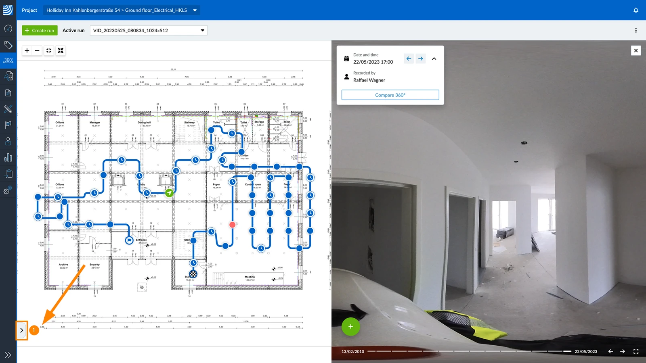Expand the side panel chevron

click(22, 330)
